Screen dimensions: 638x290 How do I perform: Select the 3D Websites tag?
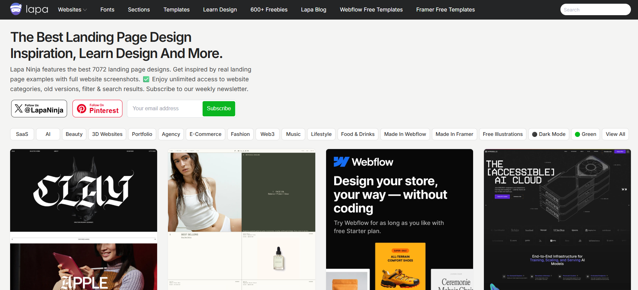107,134
